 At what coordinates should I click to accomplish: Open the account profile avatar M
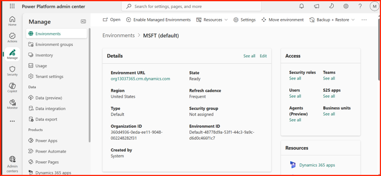click(374, 6)
